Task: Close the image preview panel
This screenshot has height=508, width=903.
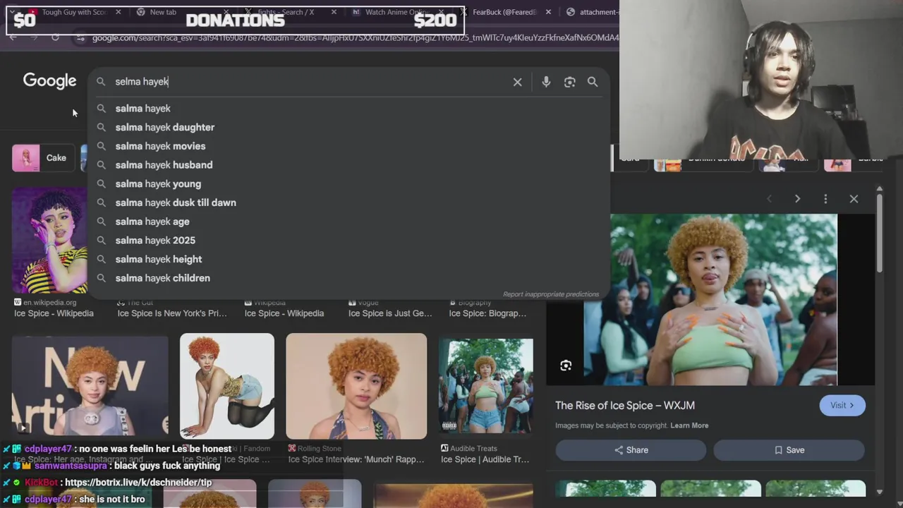Action: point(854,199)
